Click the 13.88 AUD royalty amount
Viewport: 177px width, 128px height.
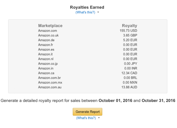pyautogui.click(x=129, y=87)
